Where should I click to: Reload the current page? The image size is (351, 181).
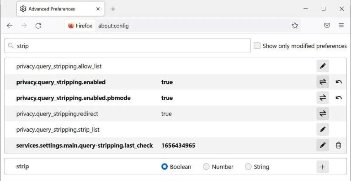click(38, 26)
